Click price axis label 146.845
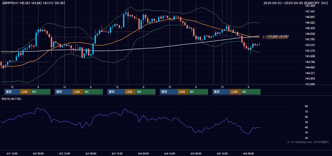The image size is (332, 156). coord(310,17)
